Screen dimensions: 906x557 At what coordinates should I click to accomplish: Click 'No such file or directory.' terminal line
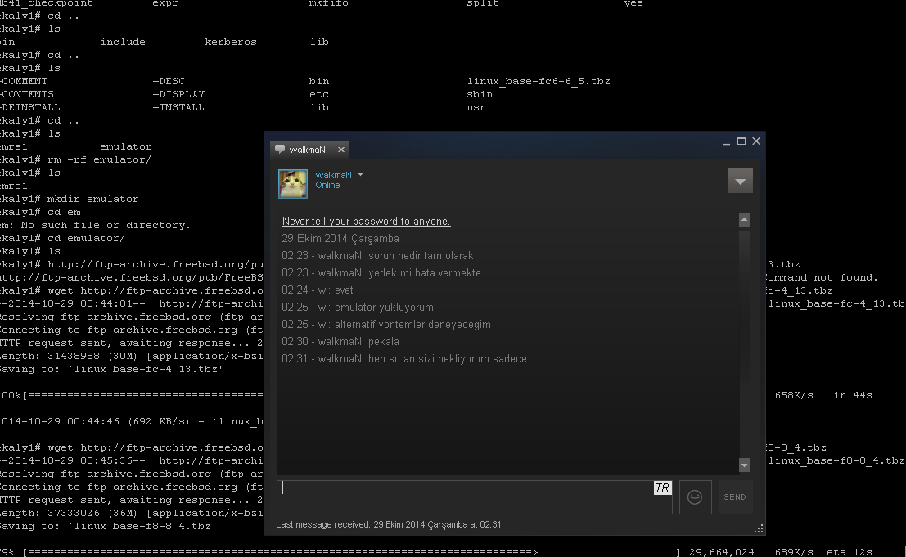[106, 225]
